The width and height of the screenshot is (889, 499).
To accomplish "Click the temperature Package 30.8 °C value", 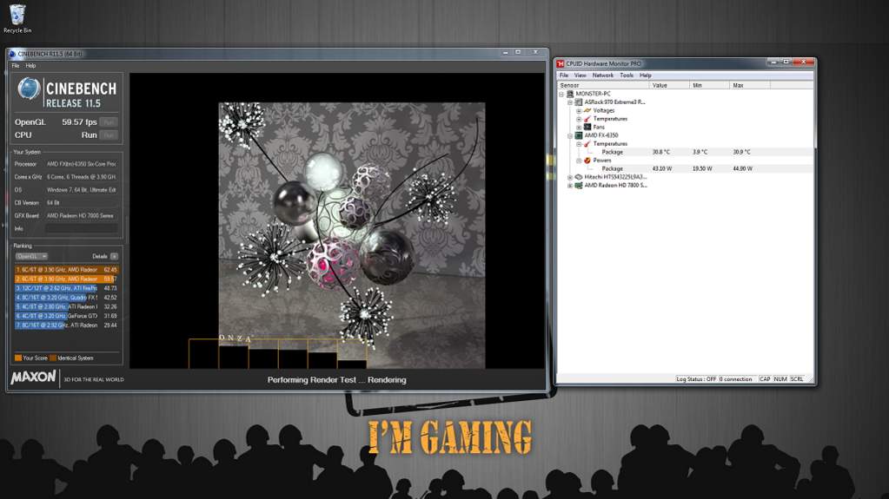I will coord(661,153).
